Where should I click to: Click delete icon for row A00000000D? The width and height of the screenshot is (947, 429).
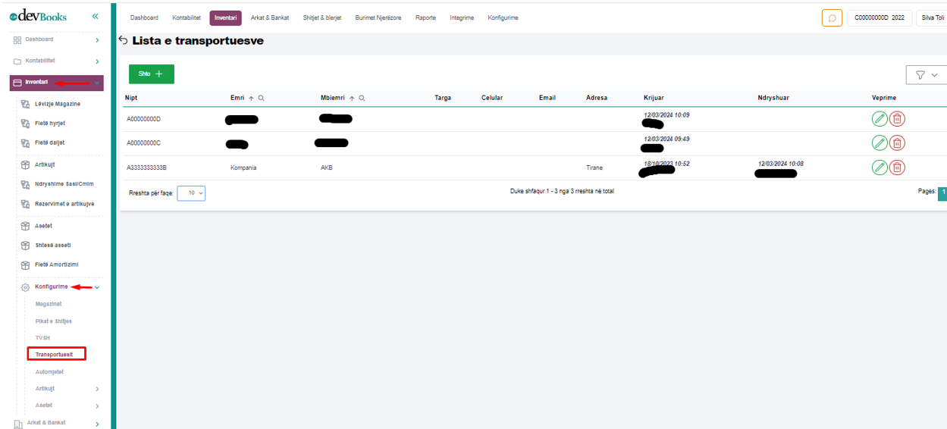[x=897, y=119]
